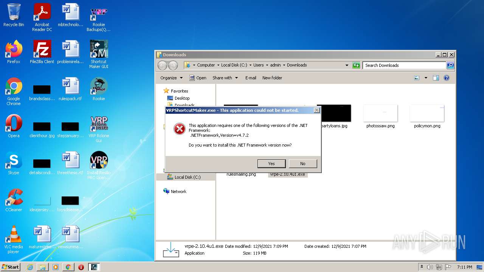The image size is (484, 272).
Task: Select ideajersey... file on desktop
Action: pos(42,203)
